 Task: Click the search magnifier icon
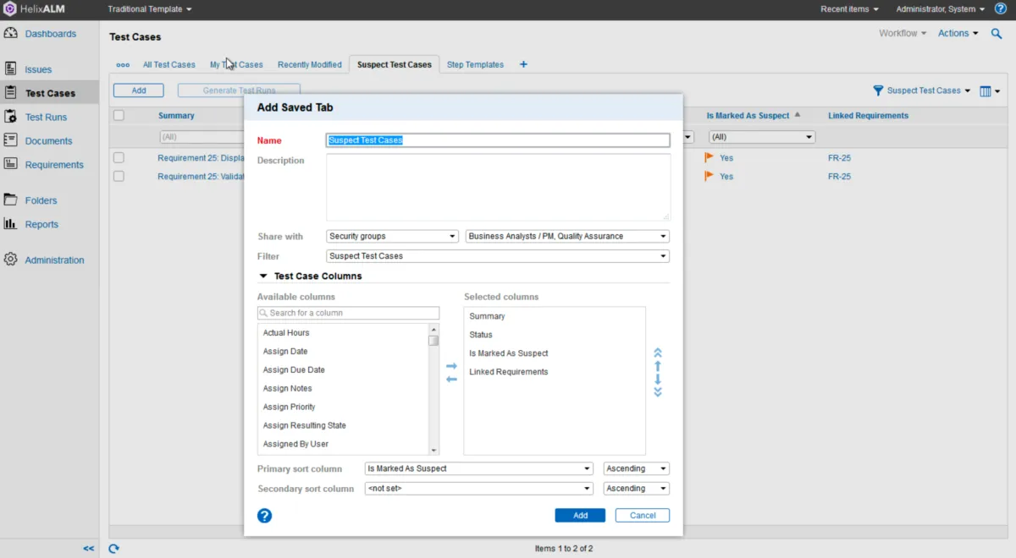point(997,34)
